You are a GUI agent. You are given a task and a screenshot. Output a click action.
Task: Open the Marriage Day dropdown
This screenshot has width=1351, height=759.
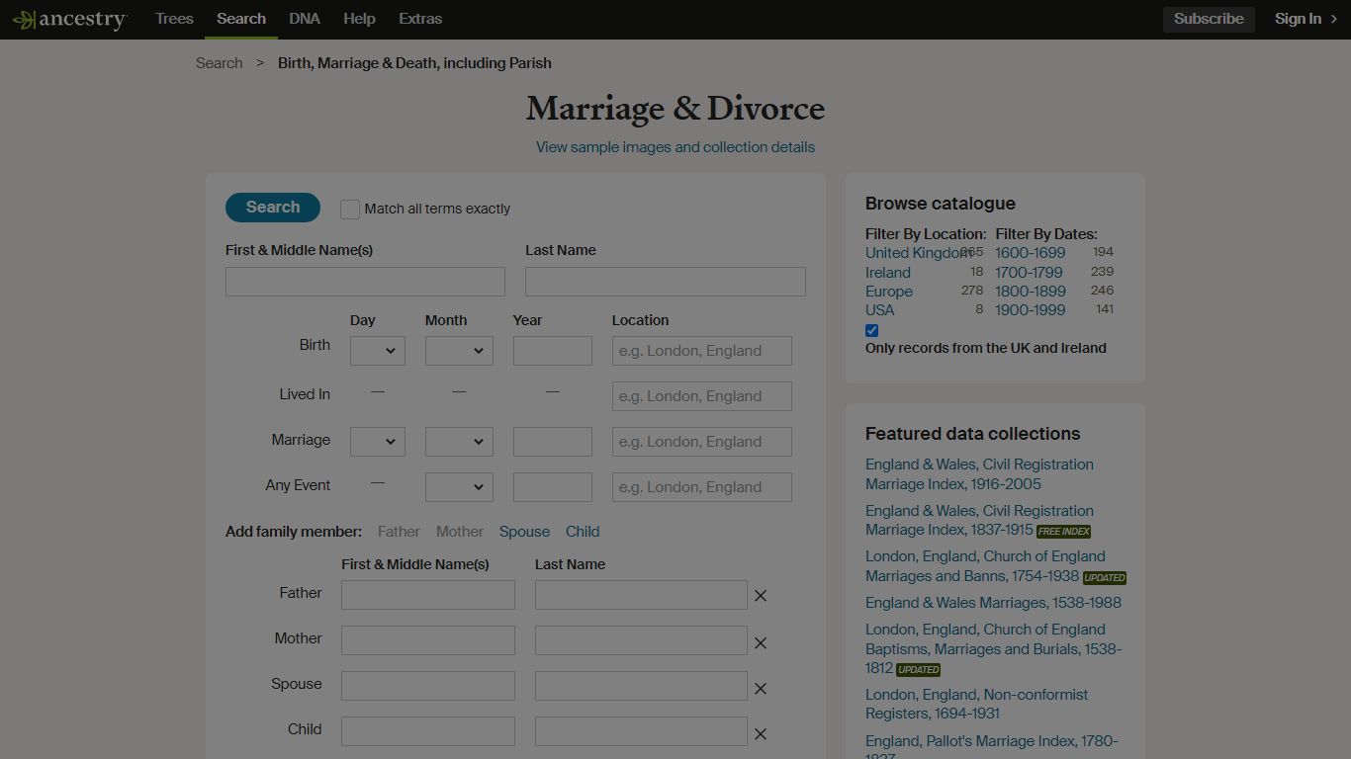378,442
